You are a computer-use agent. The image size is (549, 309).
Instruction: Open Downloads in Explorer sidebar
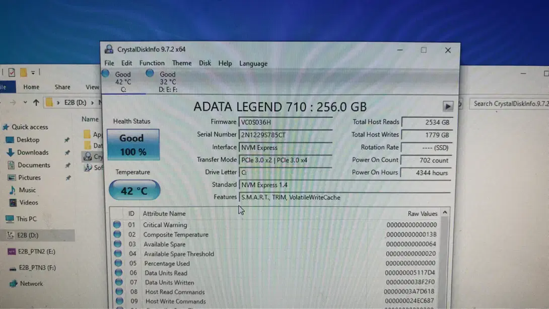click(x=27, y=152)
